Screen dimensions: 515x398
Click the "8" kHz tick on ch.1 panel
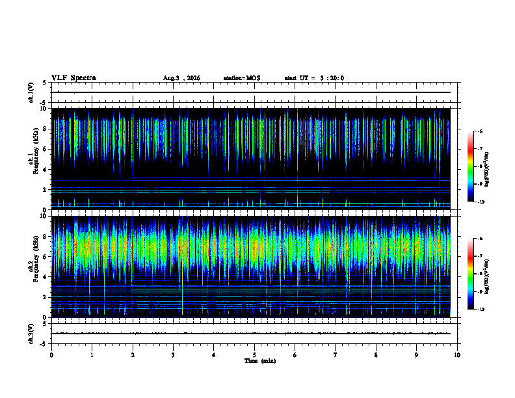[46, 129]
